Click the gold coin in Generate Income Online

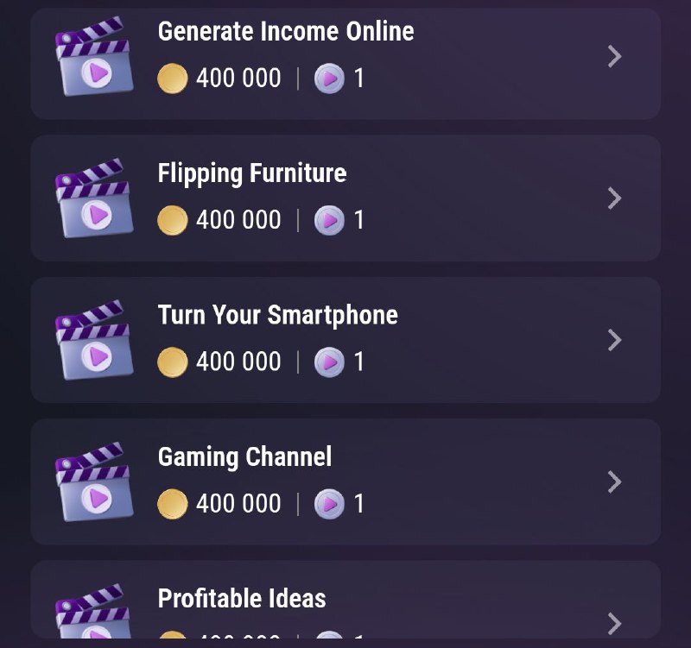[172, 79]
